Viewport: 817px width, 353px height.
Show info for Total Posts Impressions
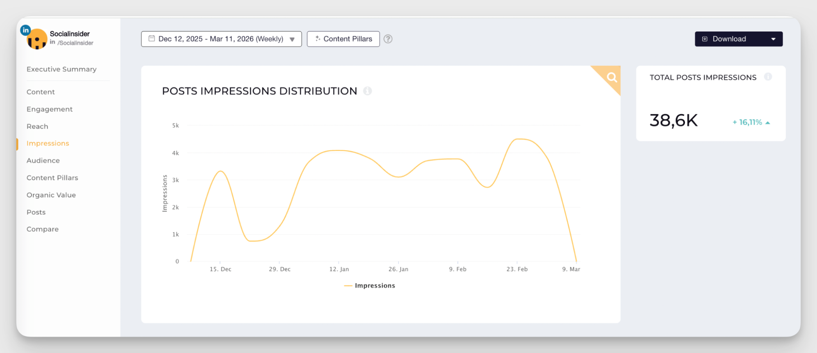[768, 77]
